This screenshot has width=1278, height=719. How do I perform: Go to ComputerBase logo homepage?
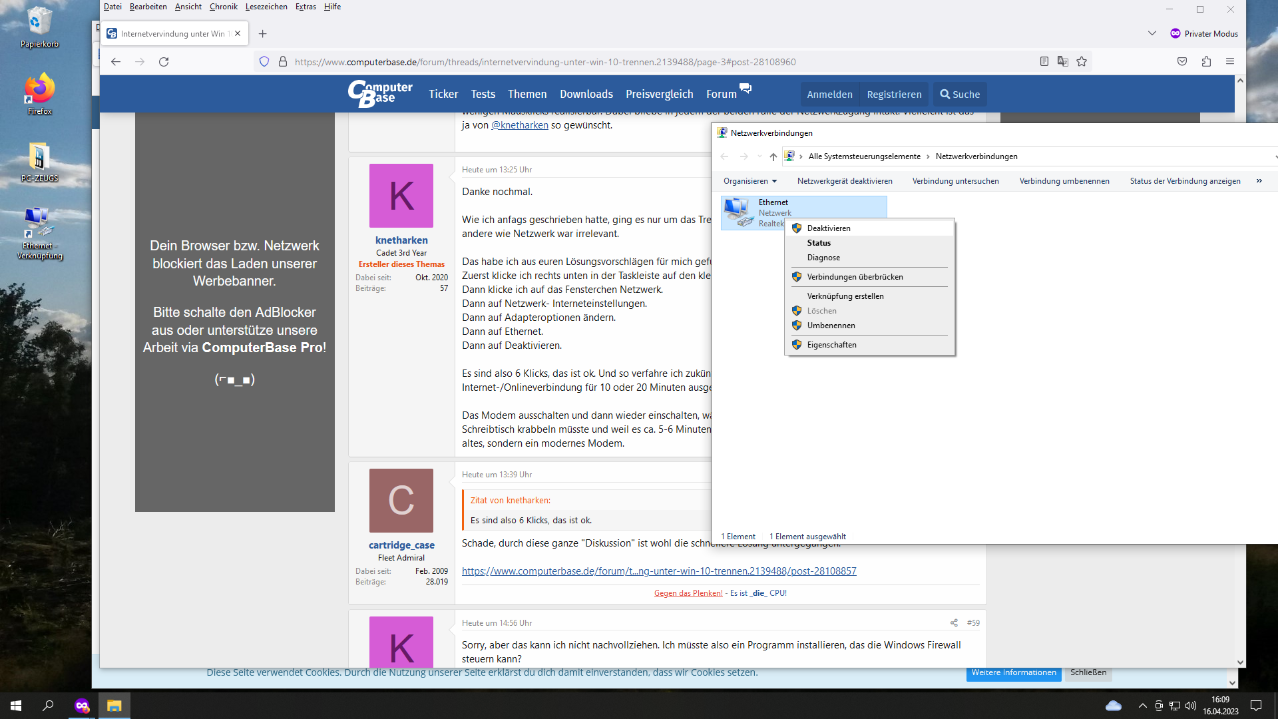point(380,94)
